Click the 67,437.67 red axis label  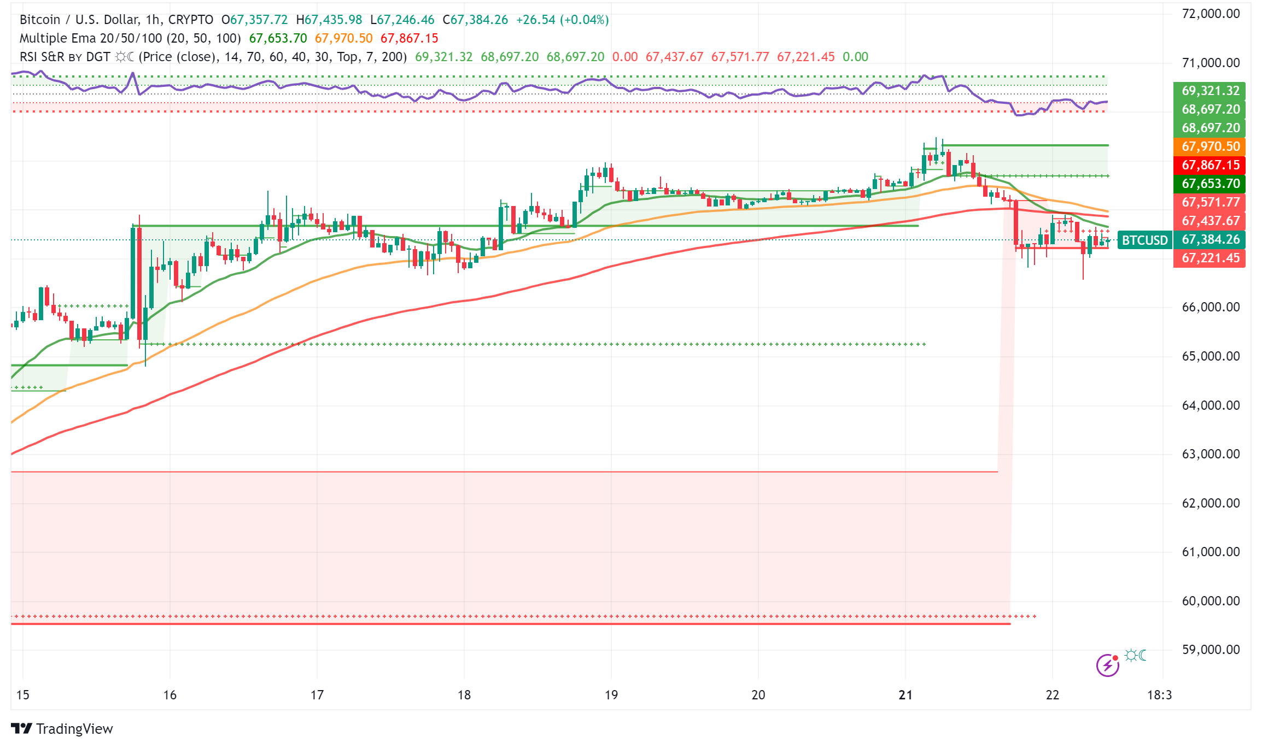[x=1210, y=221]
